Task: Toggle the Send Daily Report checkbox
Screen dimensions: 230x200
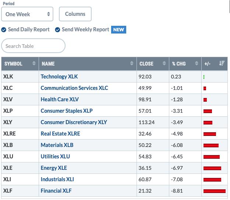Action: [4, 30]
